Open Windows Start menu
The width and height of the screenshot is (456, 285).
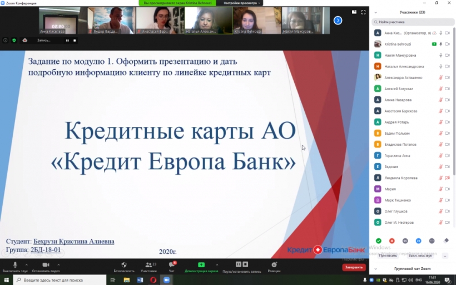pyautogui.click(x=6, y=280)
